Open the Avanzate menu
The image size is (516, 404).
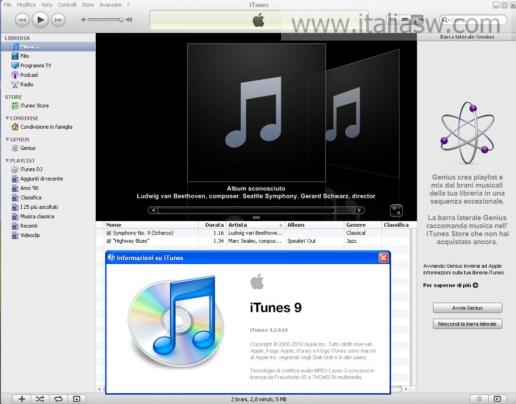[110, 5]
